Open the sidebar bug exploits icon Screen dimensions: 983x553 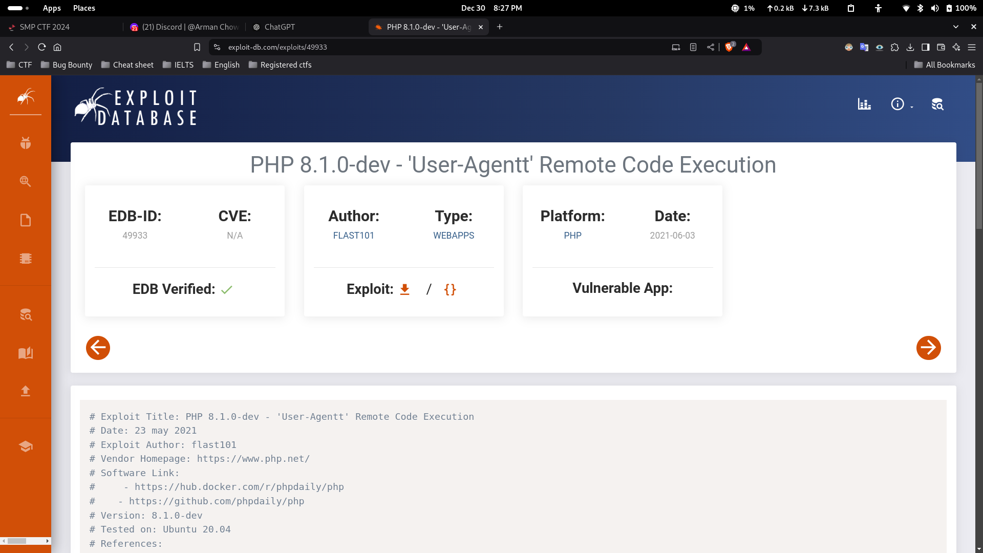26,143
